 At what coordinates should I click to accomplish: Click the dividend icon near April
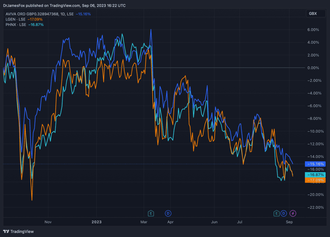tap(168, 213)
